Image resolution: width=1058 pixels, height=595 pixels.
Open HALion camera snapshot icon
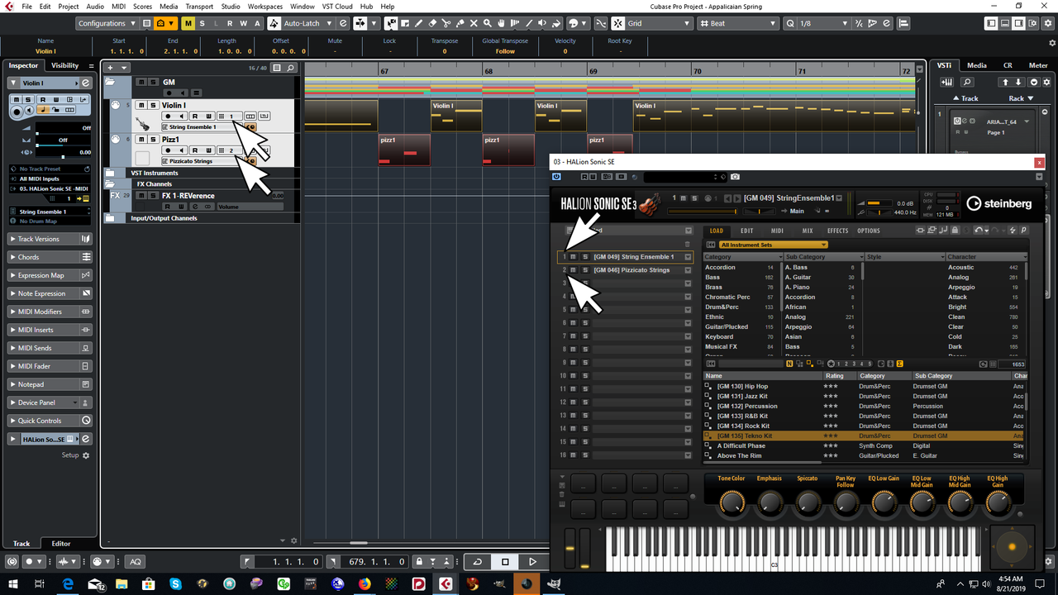[x=735, y=177]
